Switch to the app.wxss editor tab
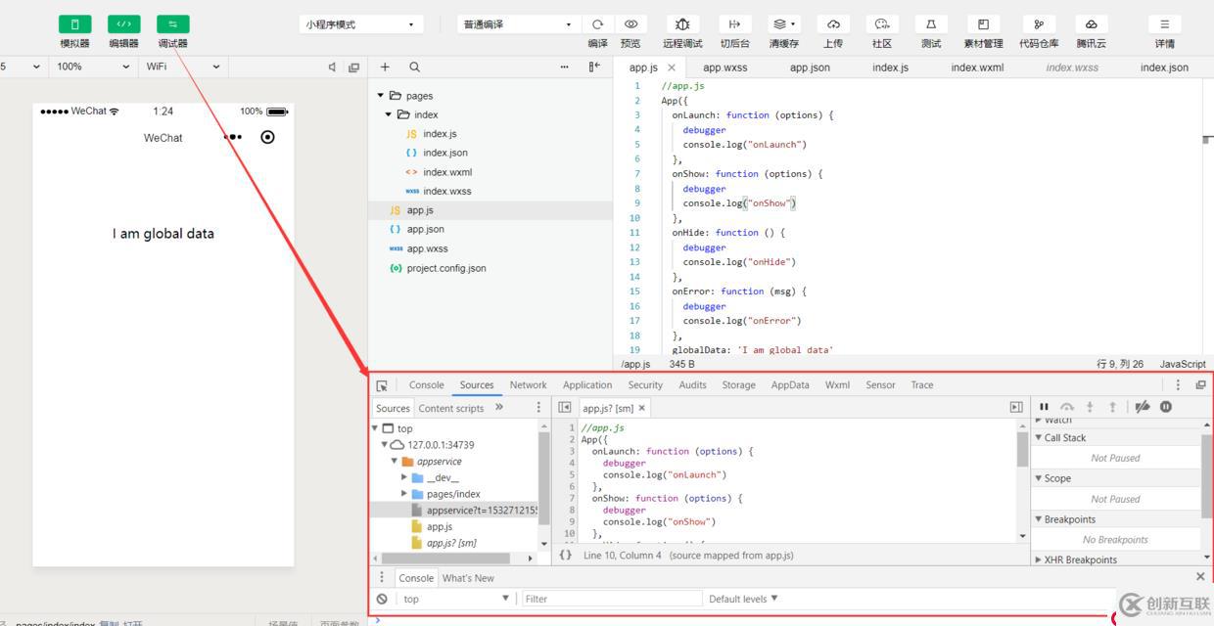Screen dimensions: 1214x626 tap(725, 67)
